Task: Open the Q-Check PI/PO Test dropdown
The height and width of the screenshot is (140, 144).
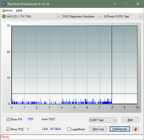Action: coord(122,17)
